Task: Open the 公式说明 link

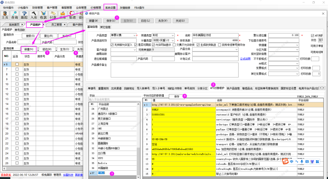Action: click(245, 59)
